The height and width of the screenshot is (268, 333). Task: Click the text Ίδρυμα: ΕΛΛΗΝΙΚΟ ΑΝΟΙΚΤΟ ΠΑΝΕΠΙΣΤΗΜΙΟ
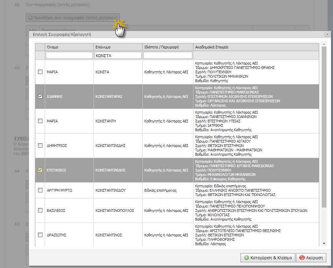tap(233, 190)
